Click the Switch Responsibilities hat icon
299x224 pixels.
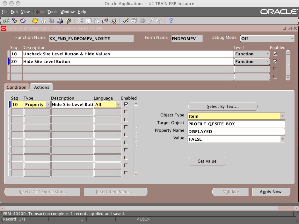coord(52,21)
